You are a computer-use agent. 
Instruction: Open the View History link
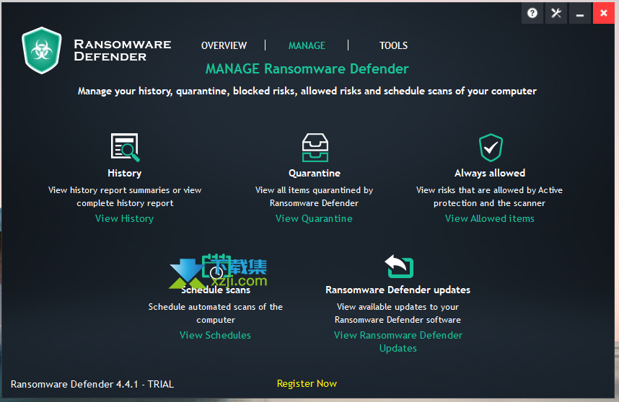[x=124, y=218]
